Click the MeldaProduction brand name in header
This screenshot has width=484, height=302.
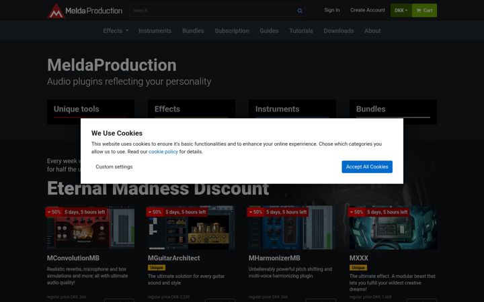94,11
